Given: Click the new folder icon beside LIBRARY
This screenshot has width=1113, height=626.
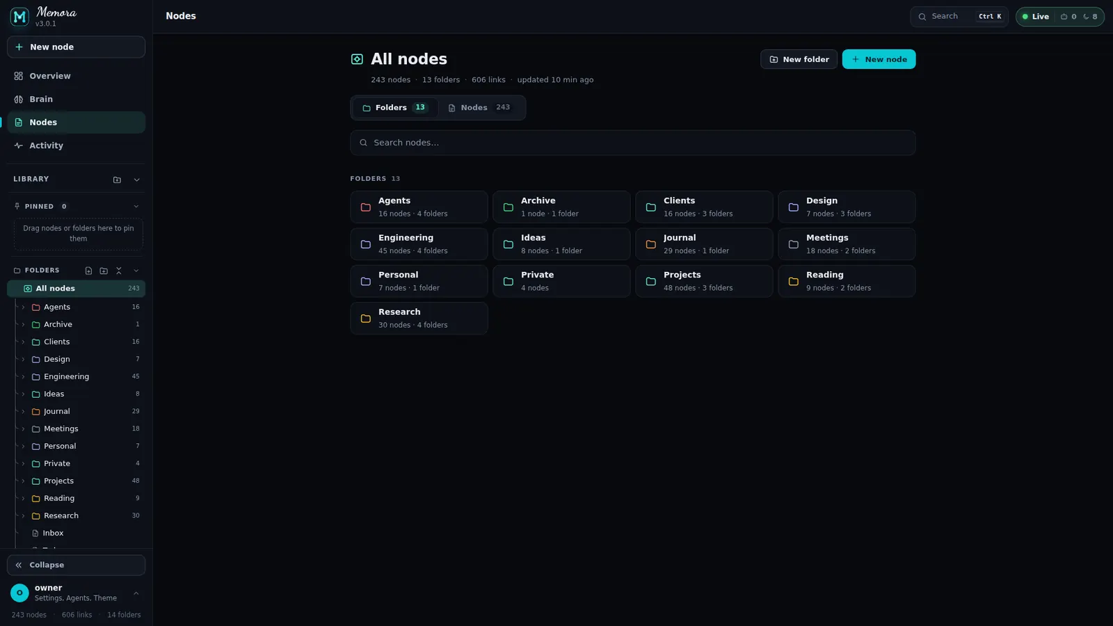Looking at the screenshot, I should 117,179.
